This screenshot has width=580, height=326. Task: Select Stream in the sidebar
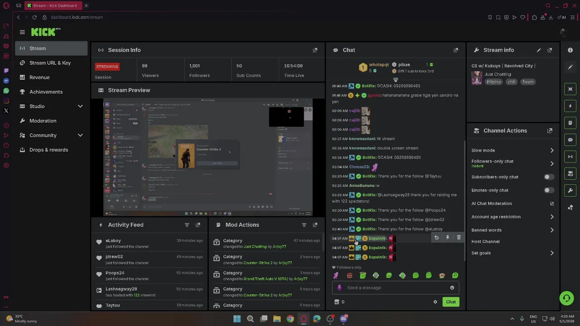click(51, 48)
